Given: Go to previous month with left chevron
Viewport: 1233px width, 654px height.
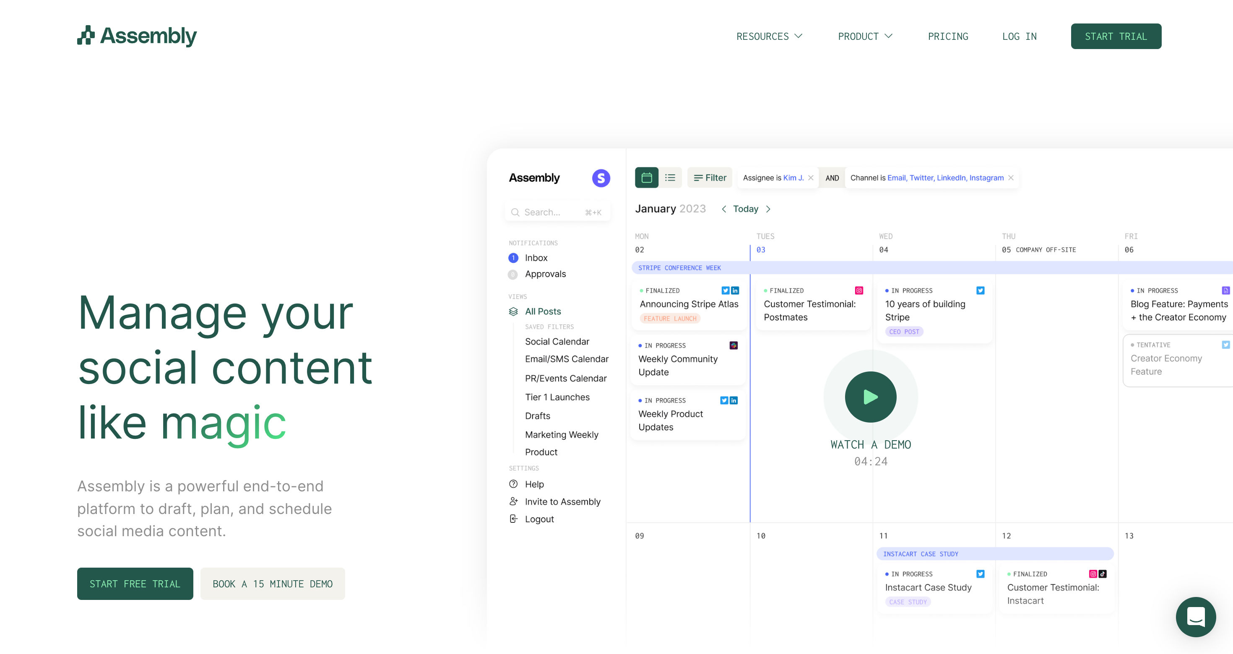Looking at the screenshot, I should pos(724,209).
